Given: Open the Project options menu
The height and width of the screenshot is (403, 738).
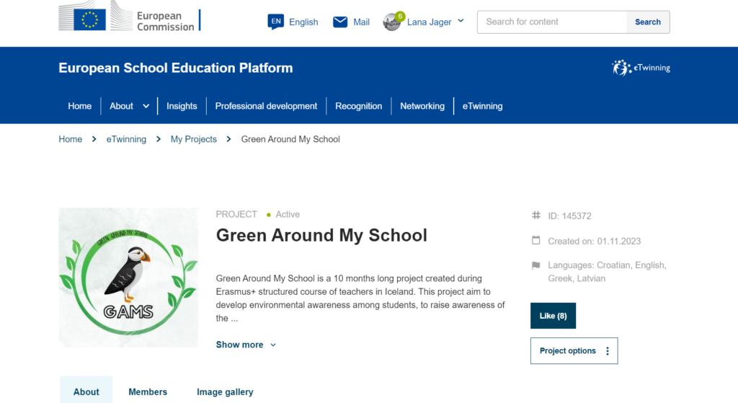Looking at the screenshot, I should 574,351.
